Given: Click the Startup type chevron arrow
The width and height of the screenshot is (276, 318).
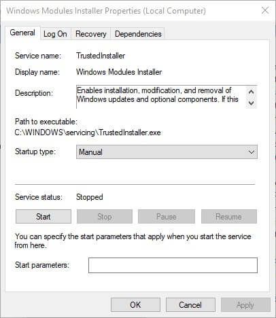Looking at the screenshot, I should pos(252,152).
